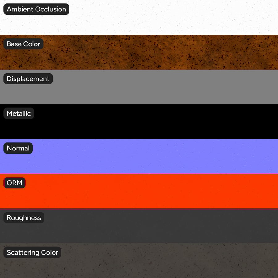Open the dark gray Roughness texture strip
Viewport: 278px width, 278px height.
[x=139, y=226]
